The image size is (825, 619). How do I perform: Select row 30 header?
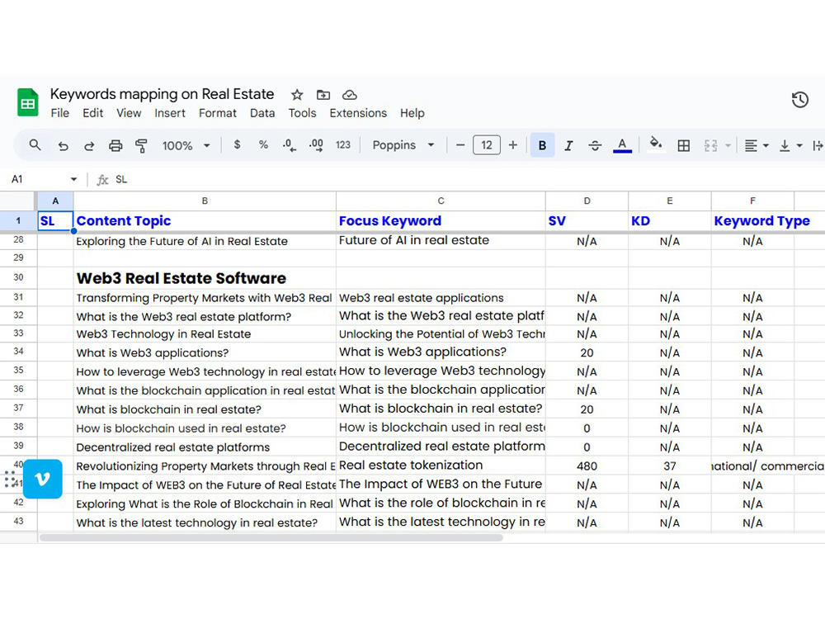[18, 277]
